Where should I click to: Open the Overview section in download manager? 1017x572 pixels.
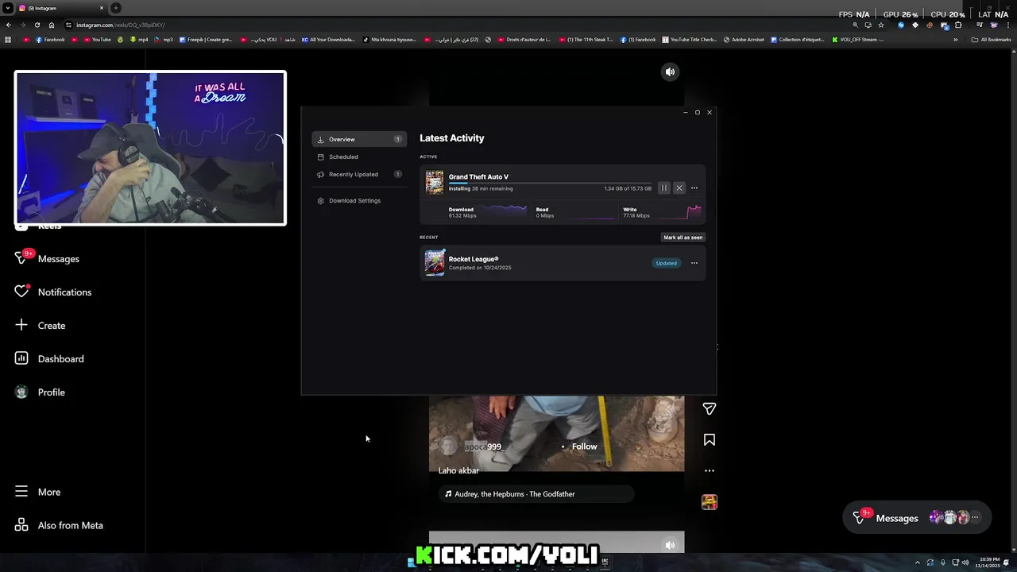(359, 139)
